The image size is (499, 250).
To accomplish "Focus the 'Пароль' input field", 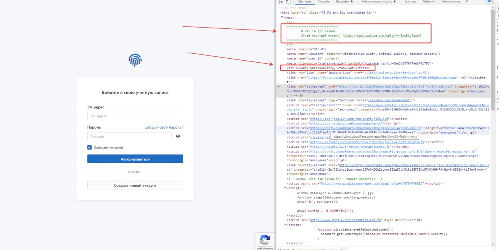I will pyautogui.click(x=129, y=136).
